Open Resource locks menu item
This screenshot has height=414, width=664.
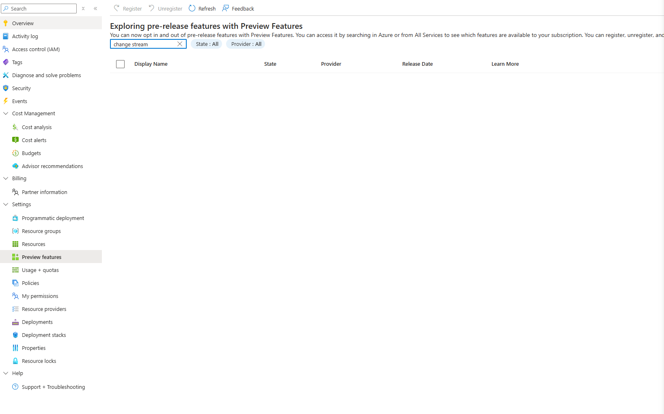[x=51, y=361]
